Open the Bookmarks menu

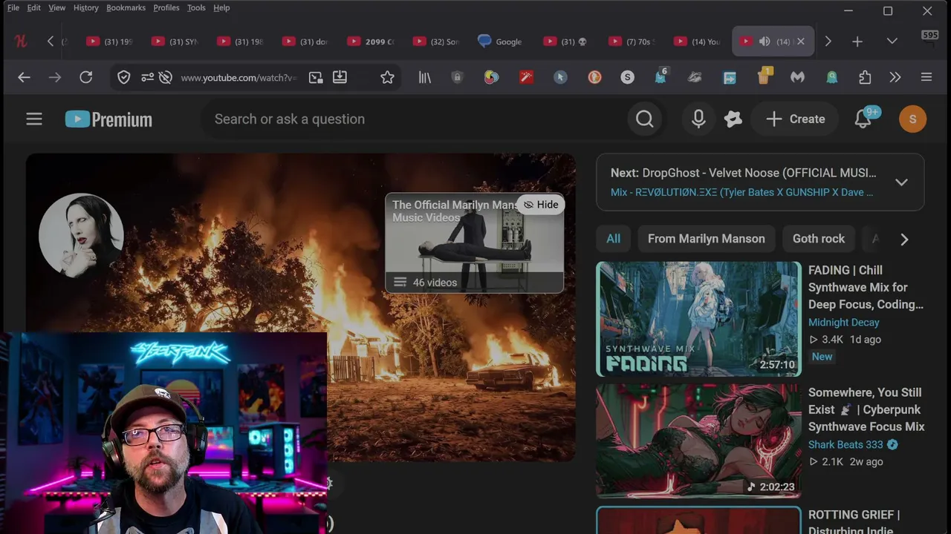point(126,7)
